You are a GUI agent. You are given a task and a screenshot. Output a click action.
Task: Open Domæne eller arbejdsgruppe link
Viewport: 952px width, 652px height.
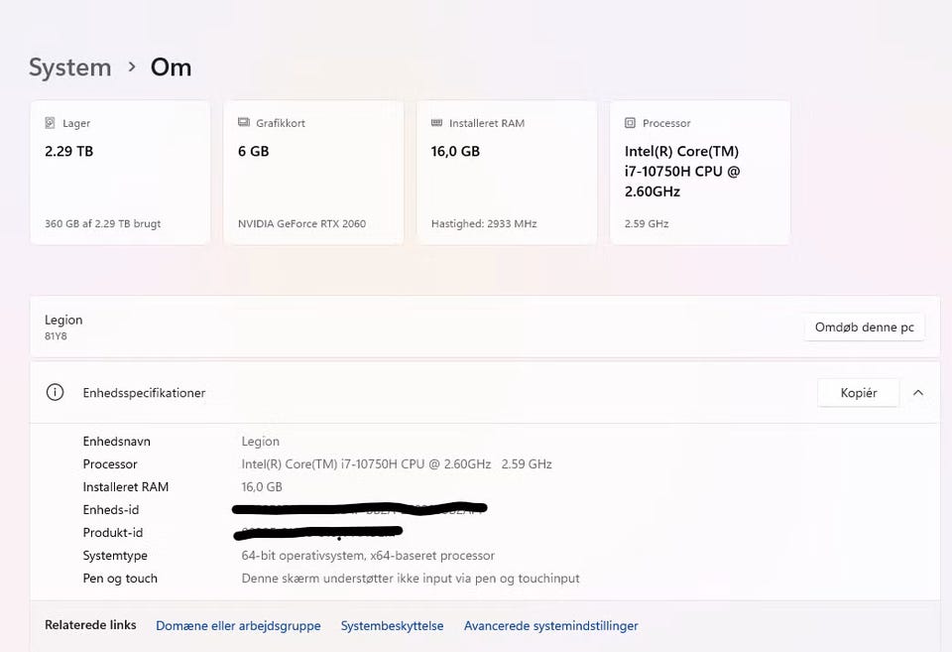[x=238, y=626]
